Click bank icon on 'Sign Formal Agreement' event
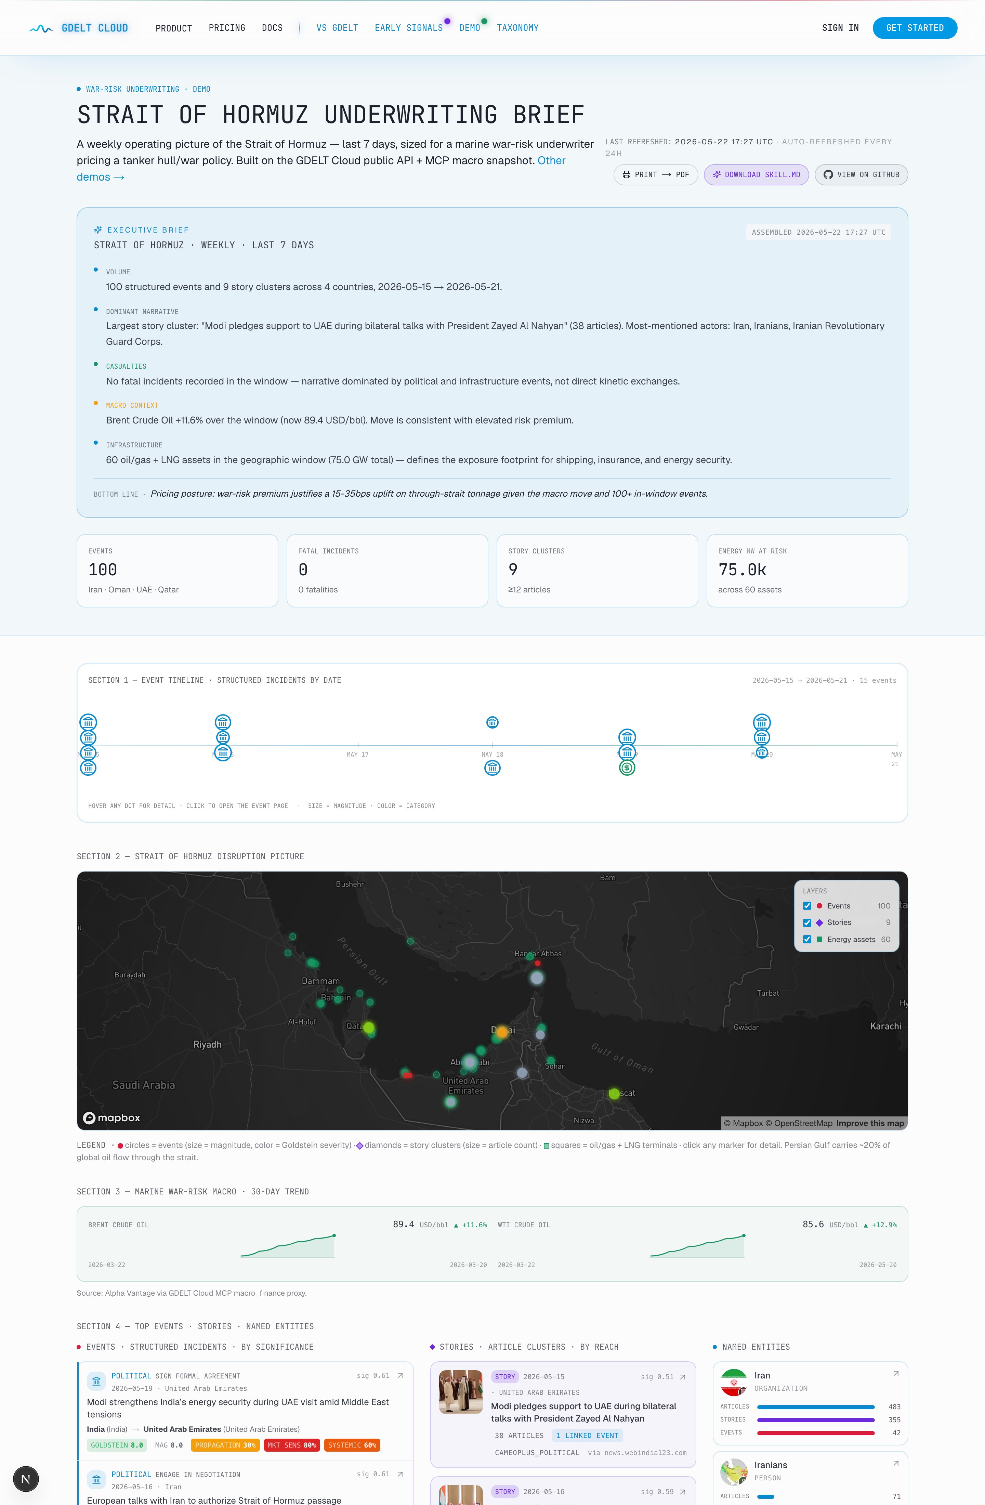The image size is (985, 1505). (96, 1381)
